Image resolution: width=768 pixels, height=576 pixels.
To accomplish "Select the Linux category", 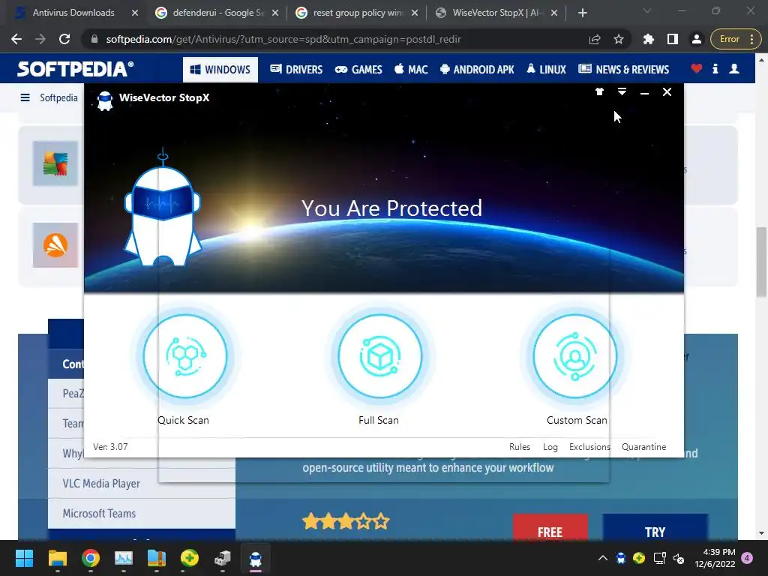I will [547, 70].
